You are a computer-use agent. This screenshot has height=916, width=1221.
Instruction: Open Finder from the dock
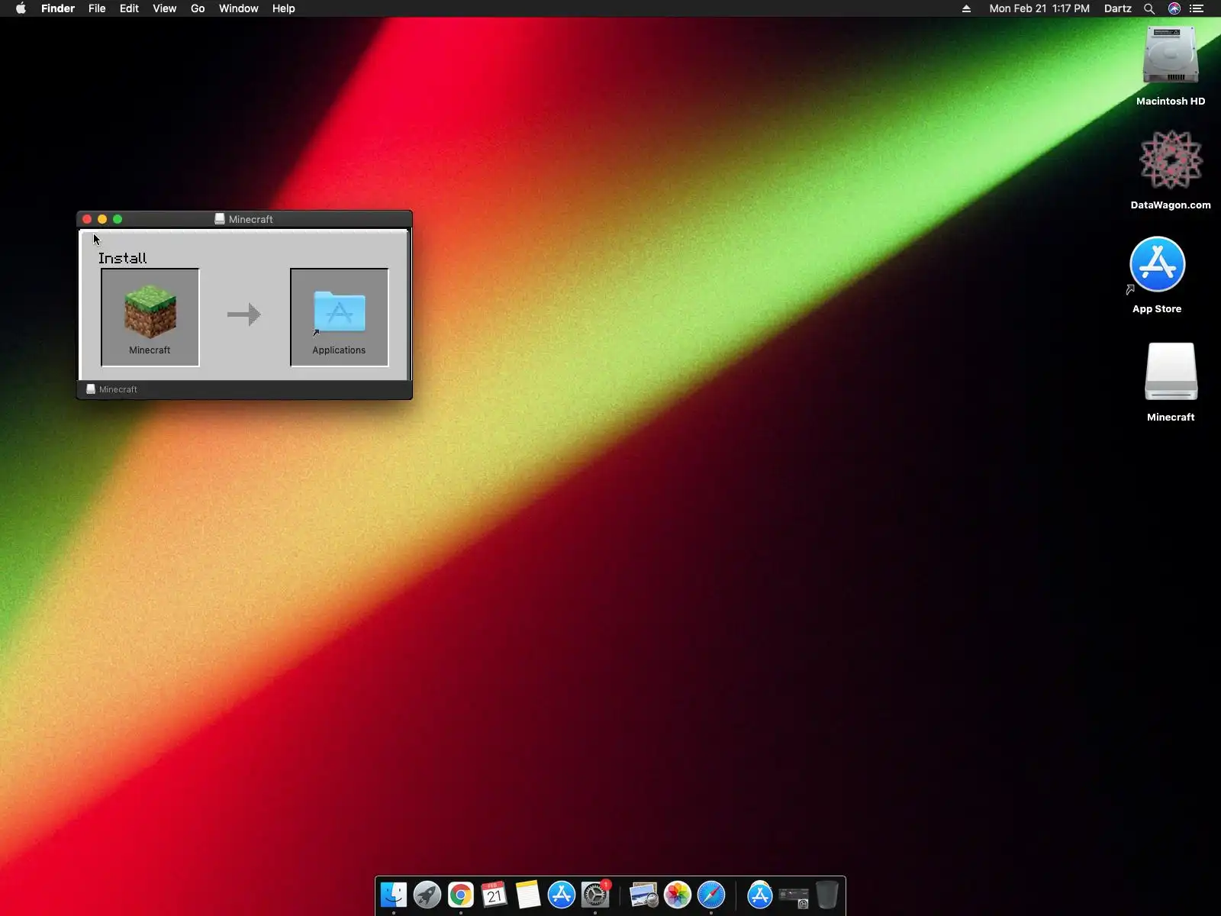(x=394, y=895)
